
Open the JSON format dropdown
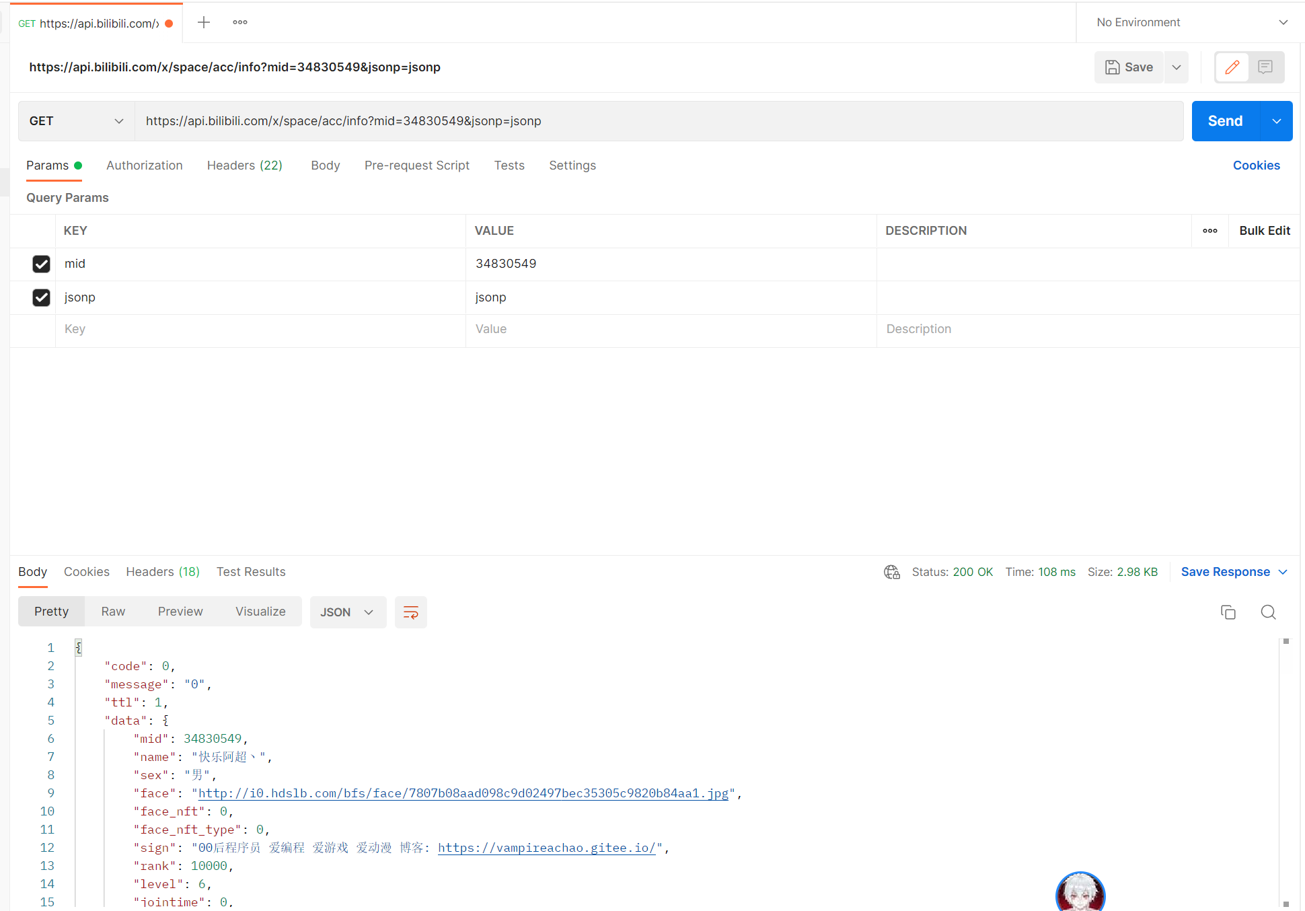[x=347, y=612]
